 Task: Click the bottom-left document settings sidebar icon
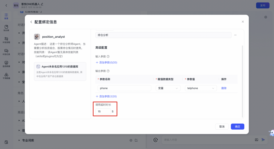coord(6,142)
